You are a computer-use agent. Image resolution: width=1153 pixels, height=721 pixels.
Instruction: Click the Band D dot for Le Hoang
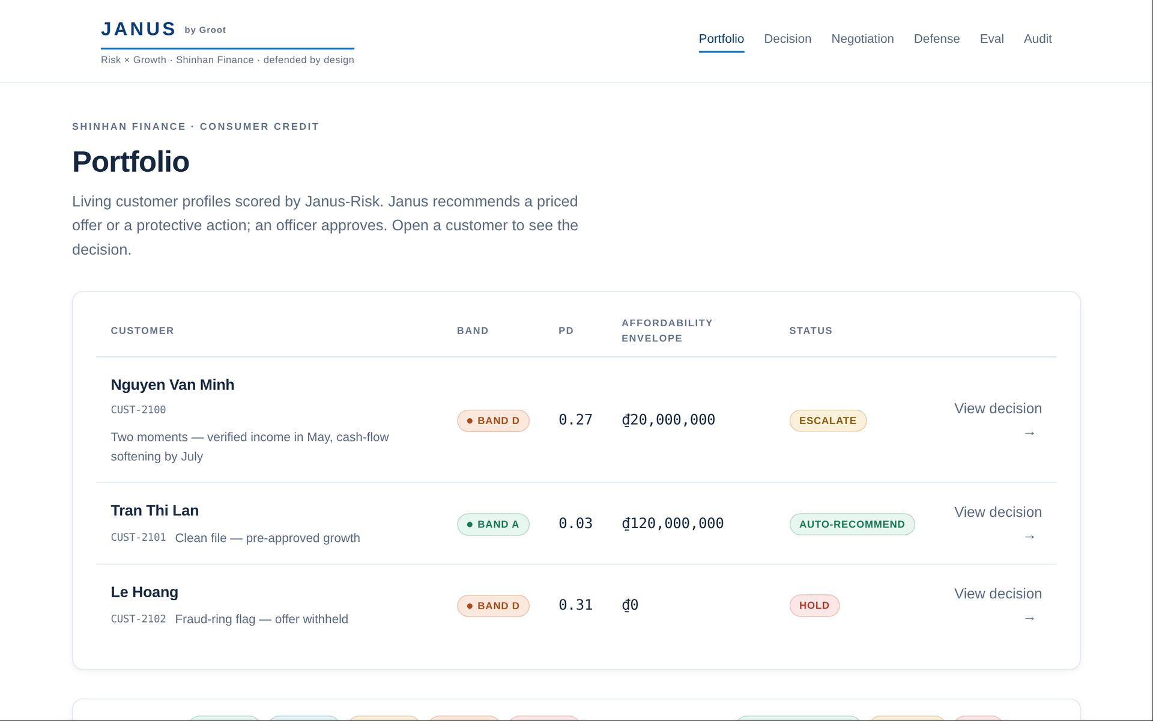click(x=470, y=606)
